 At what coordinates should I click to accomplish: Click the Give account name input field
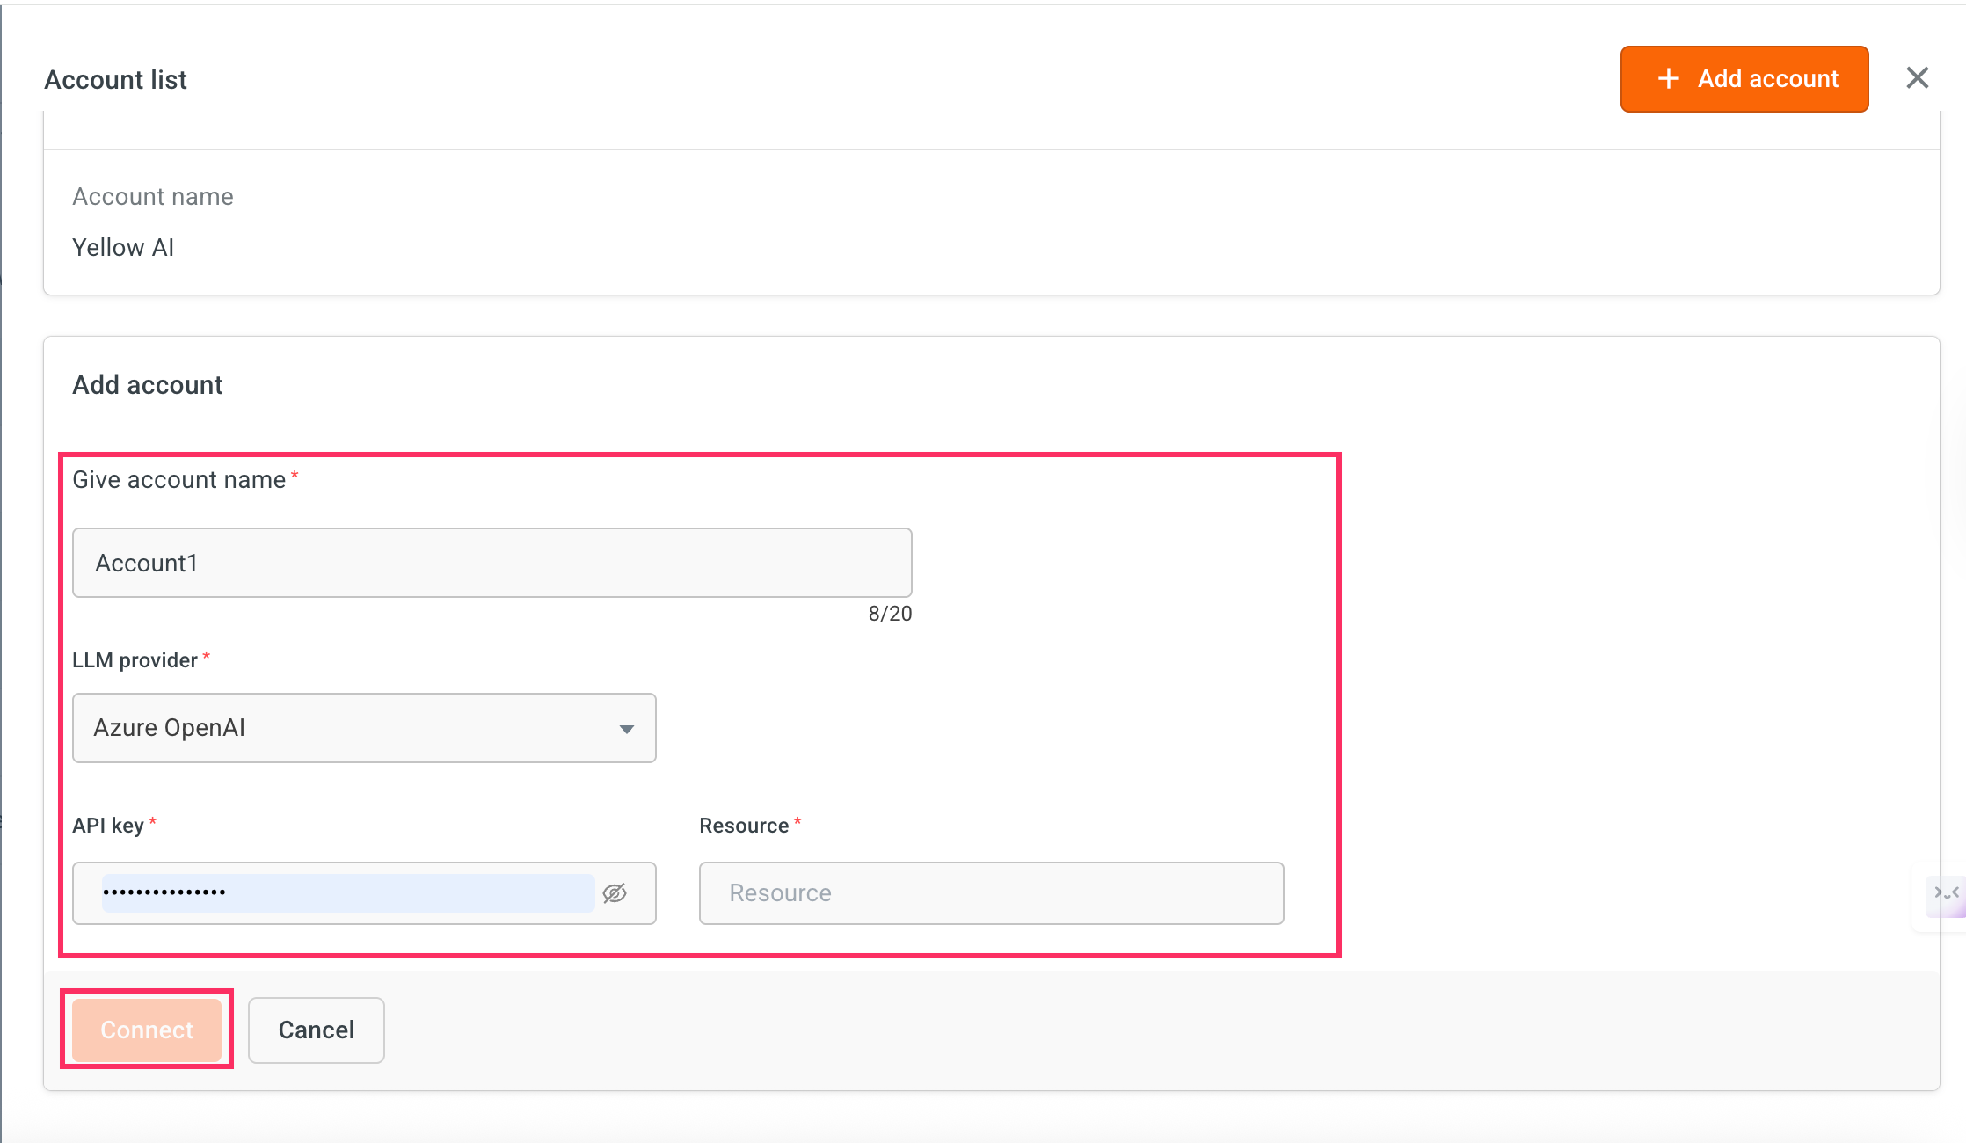(492, 563)
